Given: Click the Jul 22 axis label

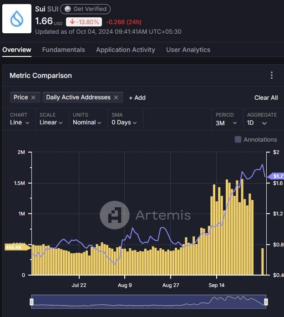Looking at the screenshot, I should click(79, 285).
